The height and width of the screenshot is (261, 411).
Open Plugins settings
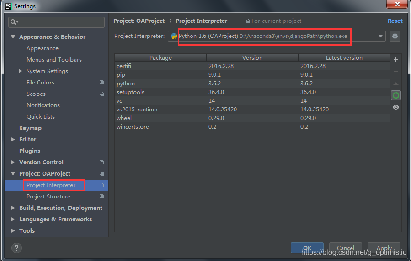30,151
